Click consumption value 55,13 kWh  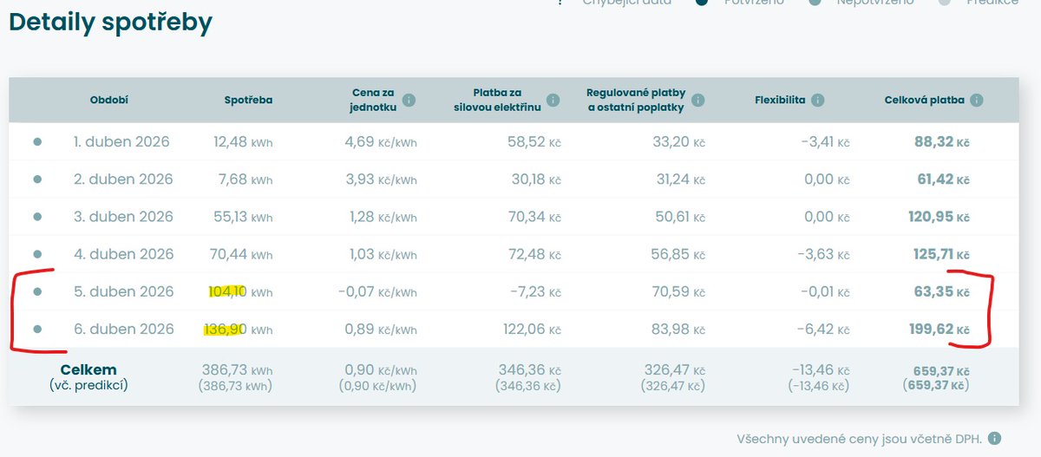pos(243,217)
